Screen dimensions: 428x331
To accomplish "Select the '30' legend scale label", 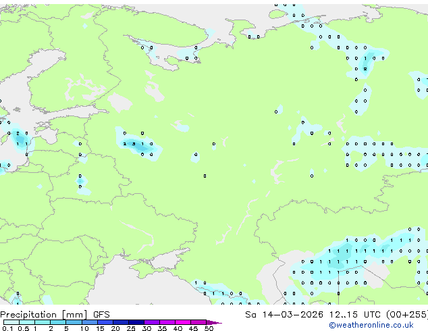I will (x=147, y=328).
